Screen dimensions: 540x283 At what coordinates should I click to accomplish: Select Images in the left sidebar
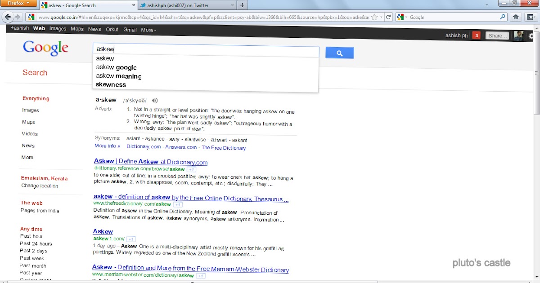[x=31, y=110]
